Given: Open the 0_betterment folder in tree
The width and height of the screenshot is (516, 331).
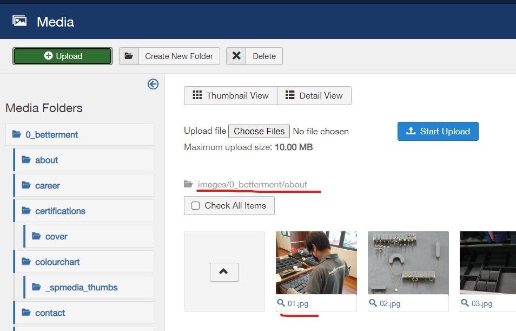Looking at the screenshot, I should (80, 134).
